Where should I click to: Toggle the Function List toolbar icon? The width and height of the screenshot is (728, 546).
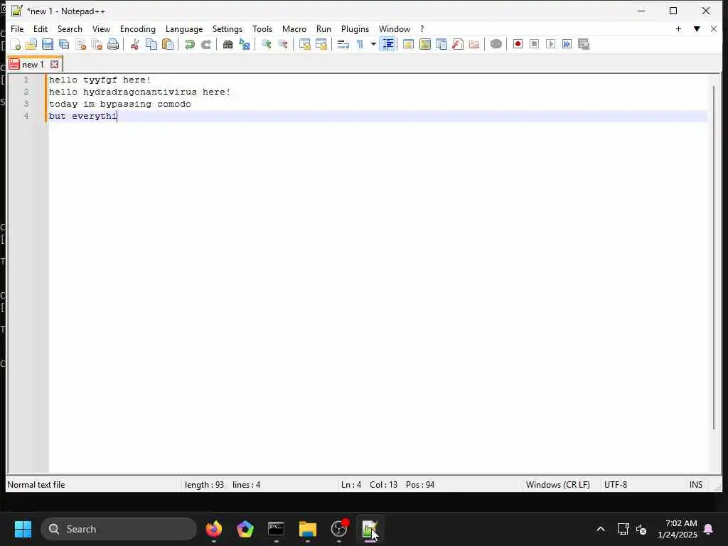coord(458,45)
